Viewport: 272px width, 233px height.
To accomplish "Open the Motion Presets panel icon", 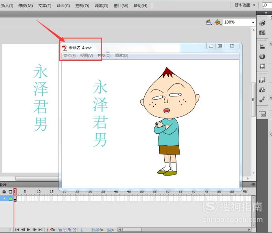I will (262, 99).
